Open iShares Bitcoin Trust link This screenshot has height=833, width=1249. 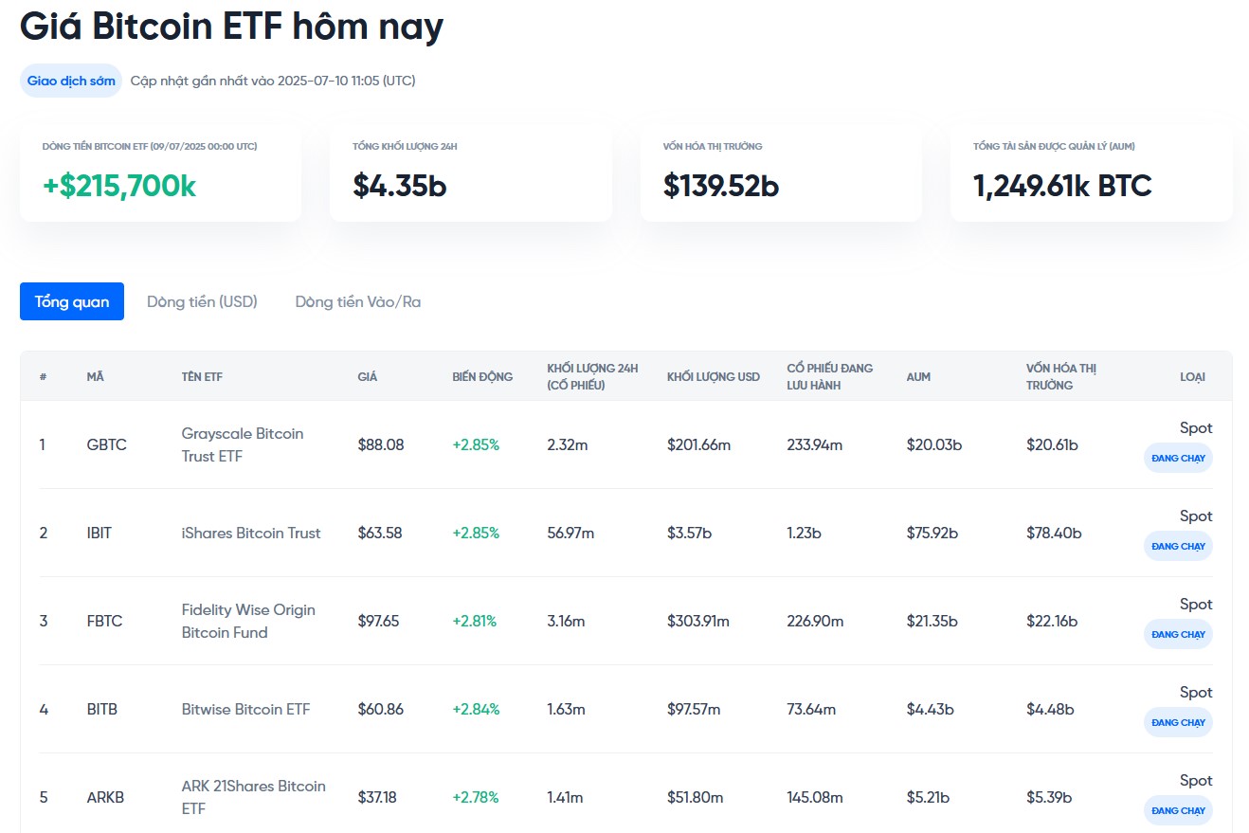[x=251, y=533]
